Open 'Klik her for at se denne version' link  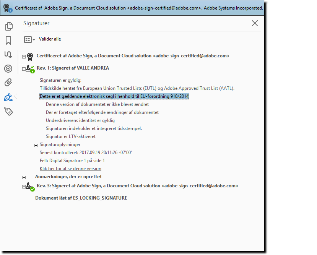(70, 169)
